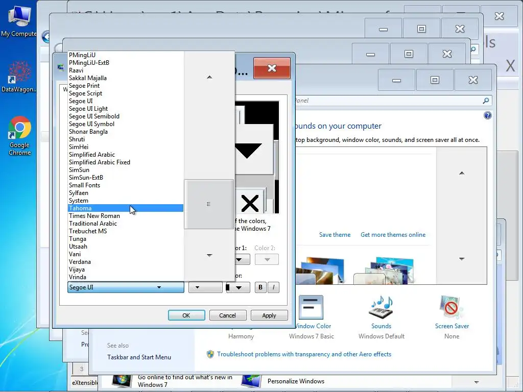
Task: Select System font entry
Action: 126,200
